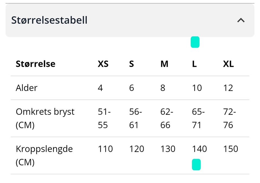The height and width of the screenshot is (183, 260).
Task: Click the upward chevron arrow
Action: (241, 20)
